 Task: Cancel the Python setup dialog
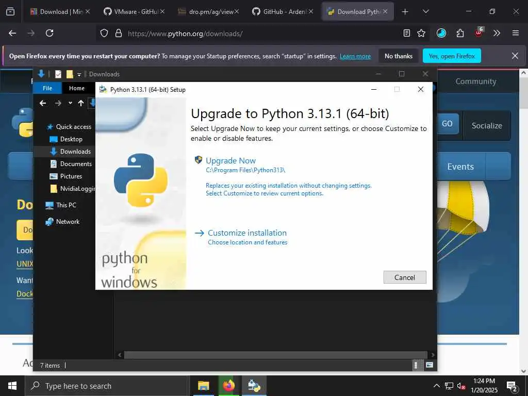[405, 277]
